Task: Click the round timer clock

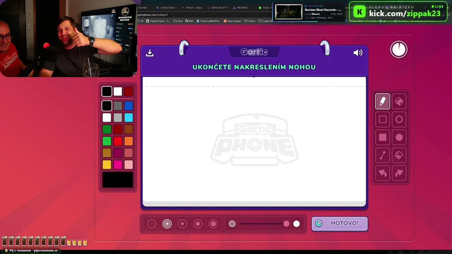Action: pos(399,49)
